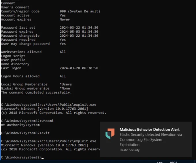
Task: Click the 'Never' account expires value
Action: (x=65, y=19)
